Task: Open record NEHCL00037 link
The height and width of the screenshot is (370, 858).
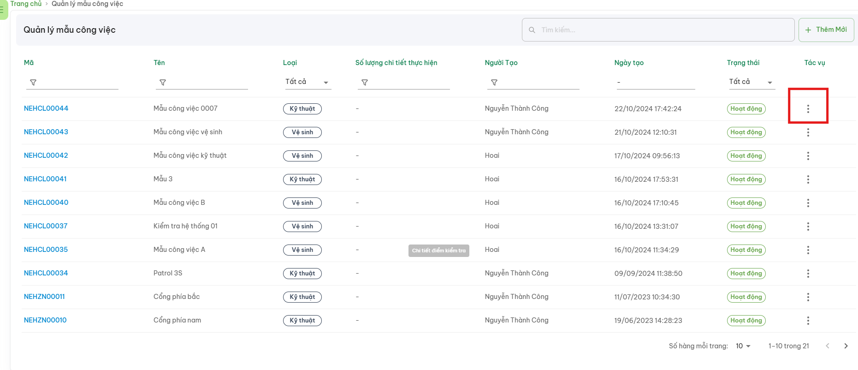Action: (x=46, y=226)
